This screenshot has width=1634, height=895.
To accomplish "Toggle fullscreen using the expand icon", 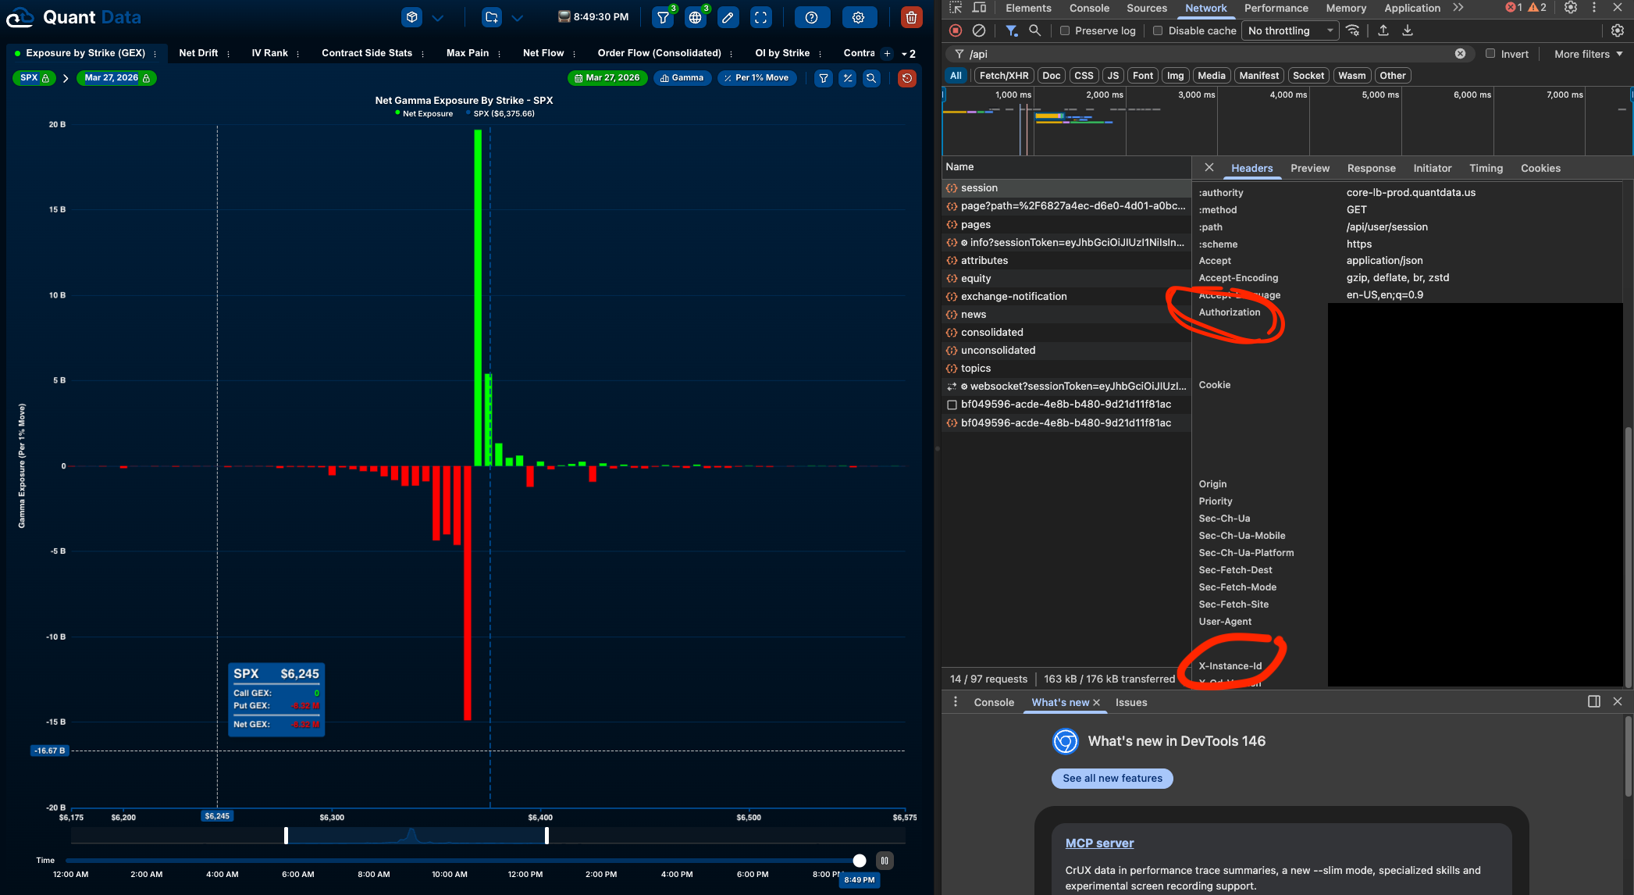I will 761,17.
